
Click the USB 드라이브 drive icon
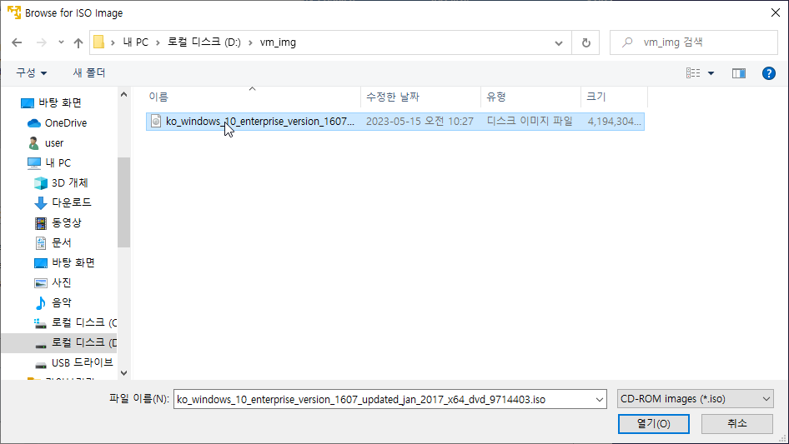tap(41, 365)
